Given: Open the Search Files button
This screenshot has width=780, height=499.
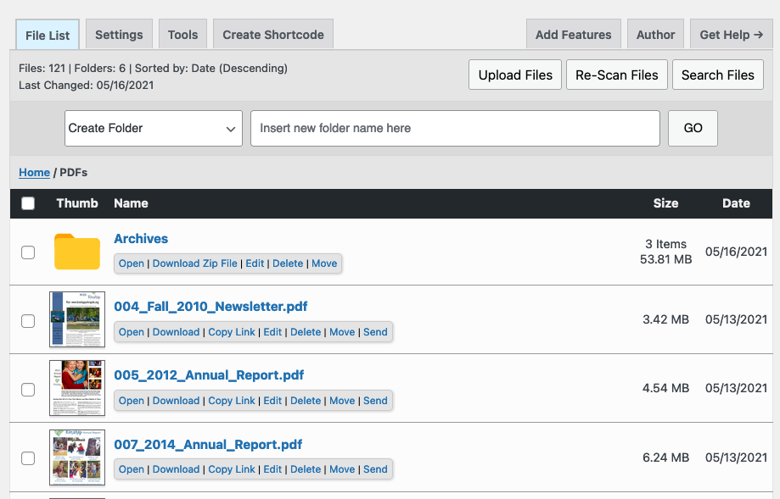Looking at the screenshot, I should pos(718,75).
